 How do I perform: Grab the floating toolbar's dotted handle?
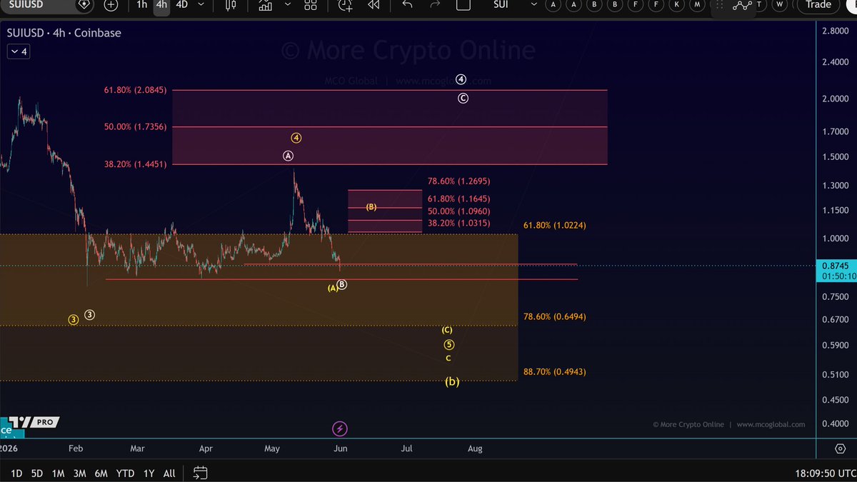coord(720,5)
